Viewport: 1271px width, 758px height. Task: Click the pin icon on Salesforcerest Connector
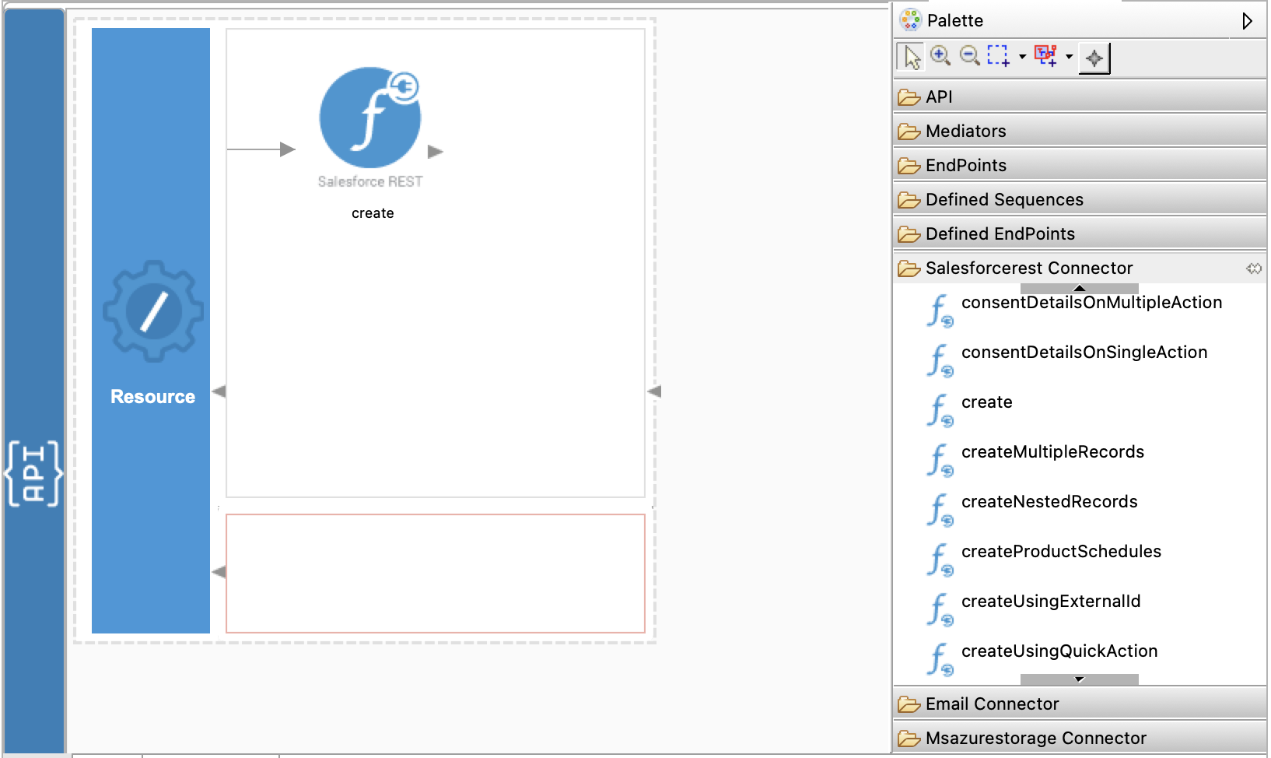click(1254, 268)
